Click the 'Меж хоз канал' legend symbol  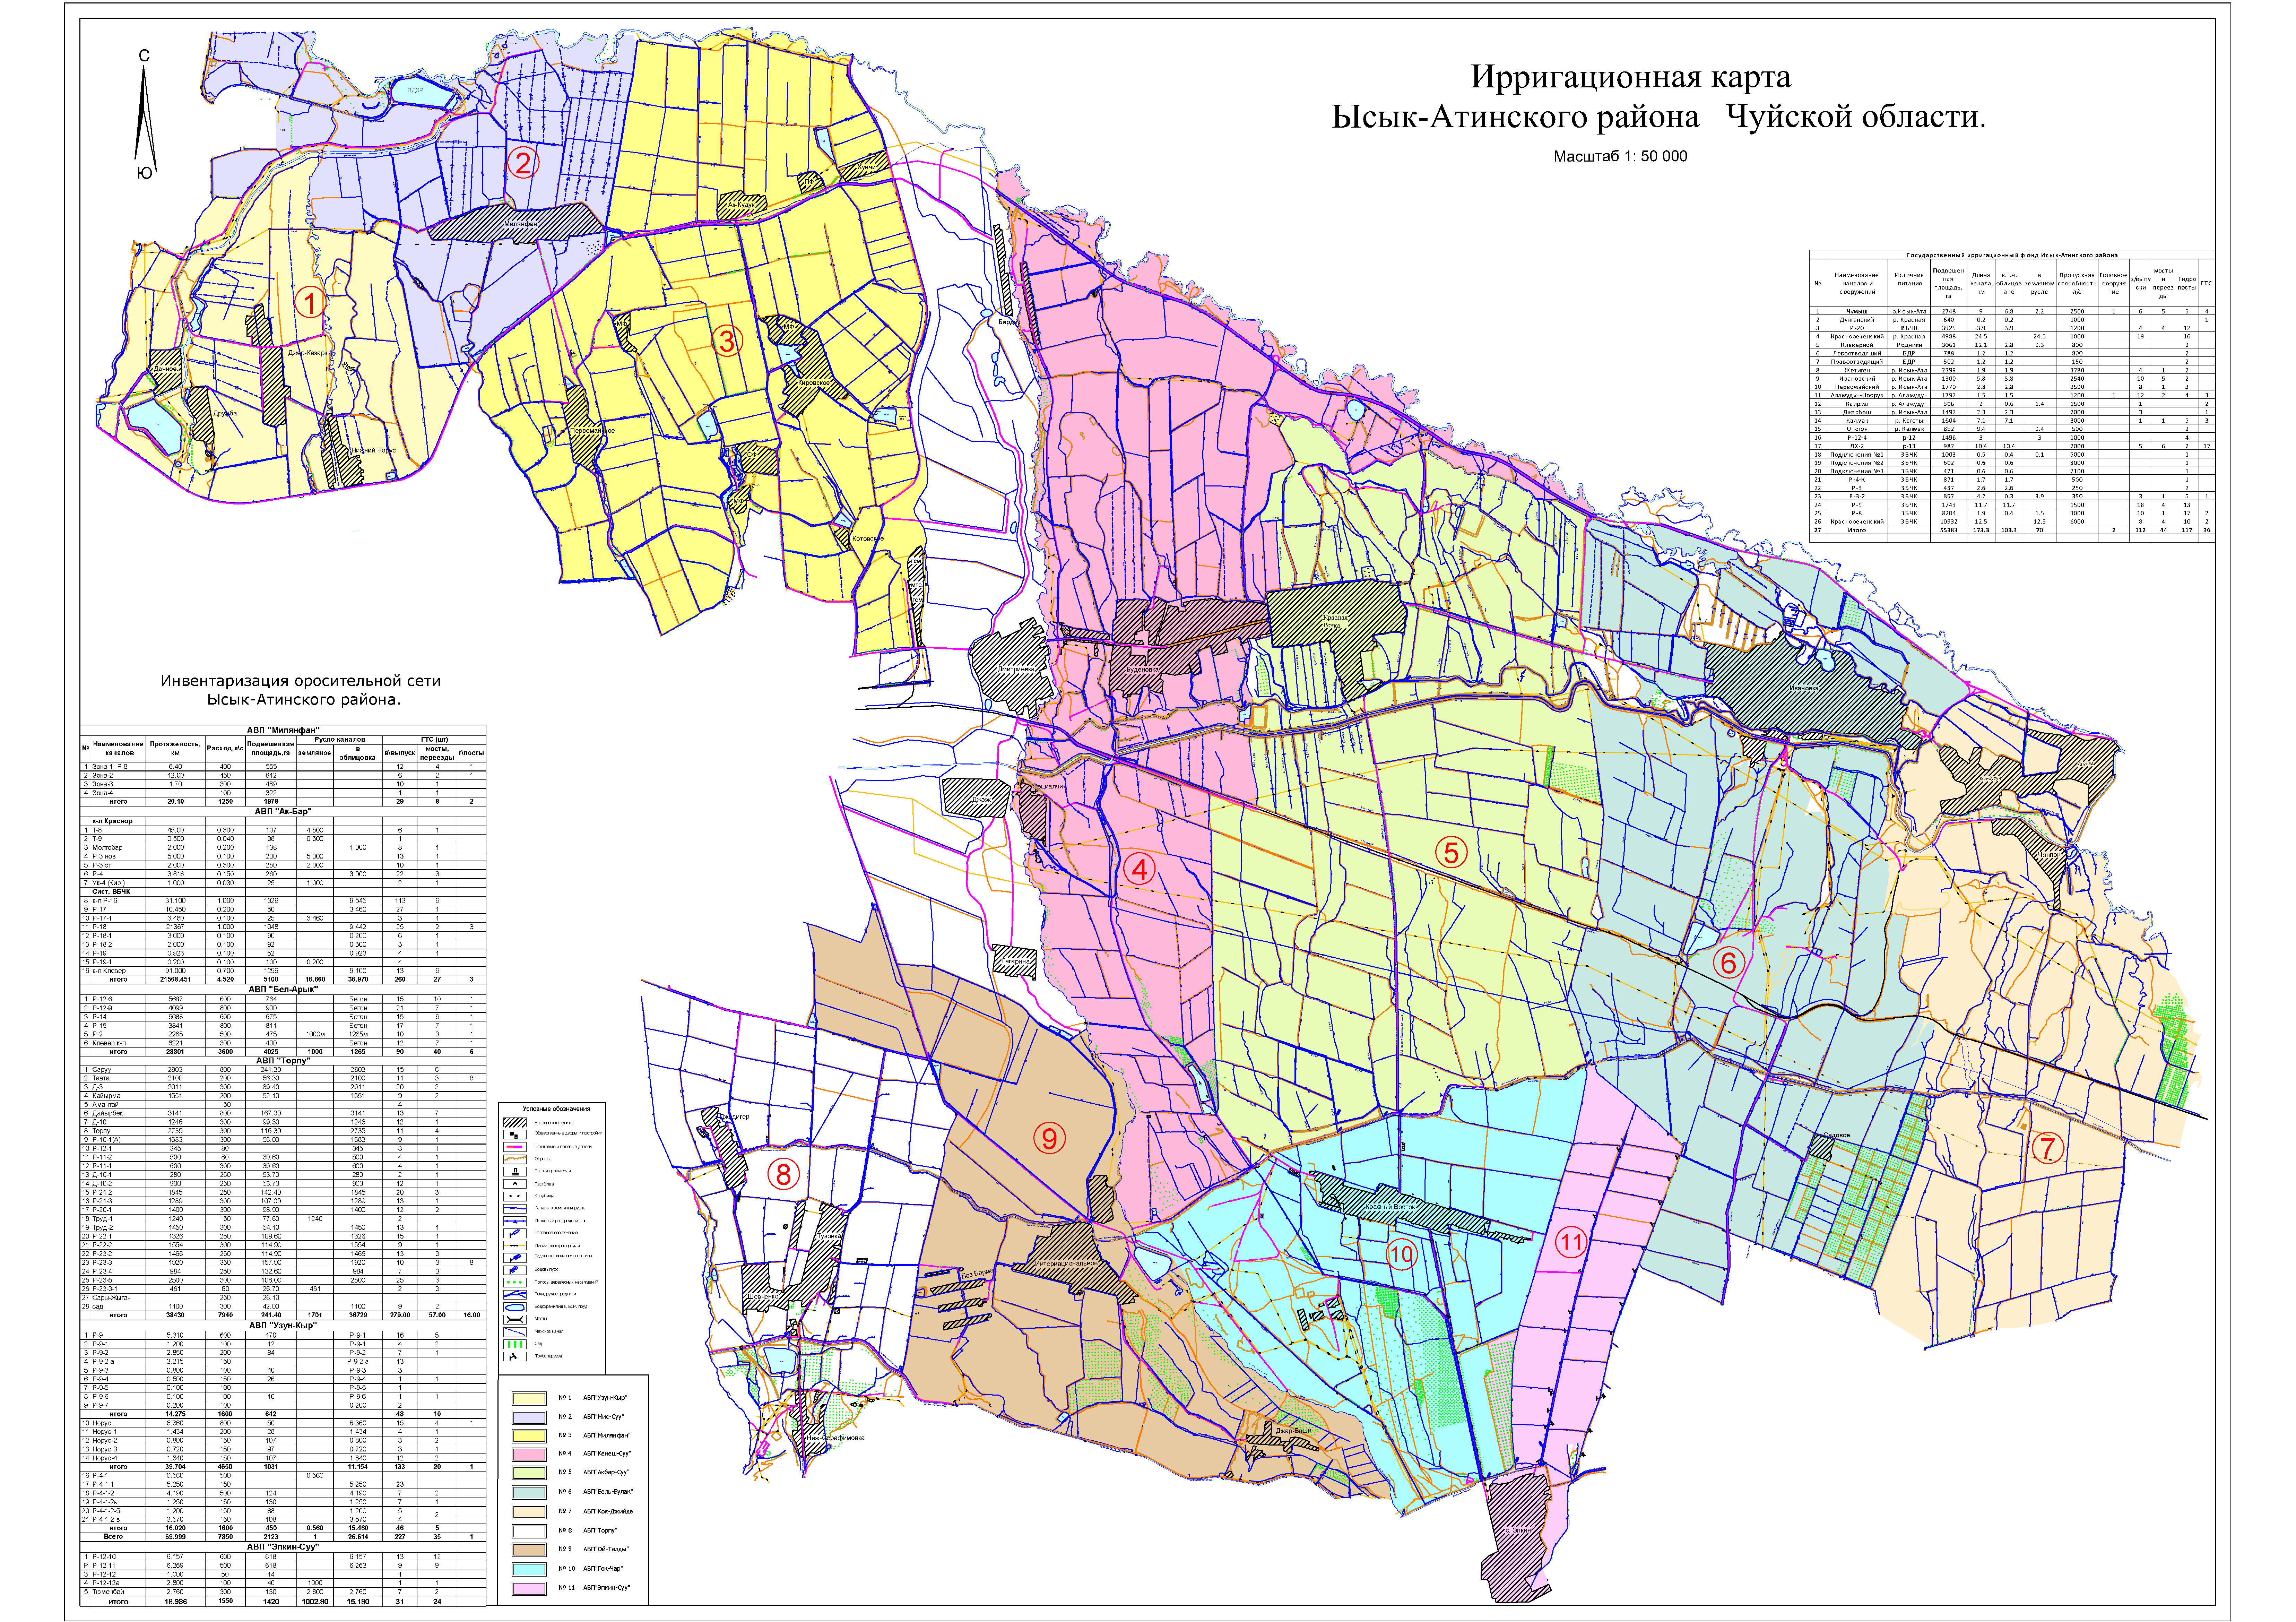[x=515, y=1332]
